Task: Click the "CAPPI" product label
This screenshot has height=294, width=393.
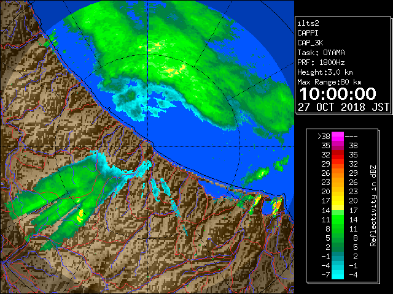Action: 308,33
